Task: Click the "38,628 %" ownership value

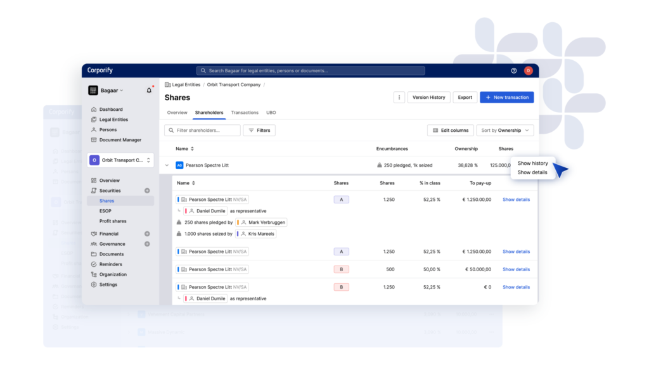Action: (x=468, y=165)
